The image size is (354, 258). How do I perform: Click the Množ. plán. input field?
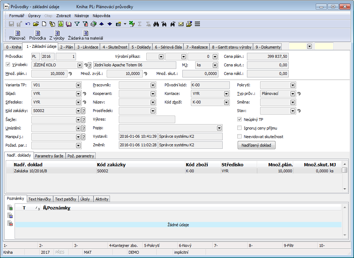pyautogui.click(x=49, y=74)
